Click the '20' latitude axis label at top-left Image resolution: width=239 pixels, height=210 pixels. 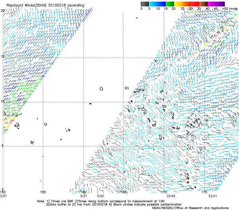tap(3, 11)
